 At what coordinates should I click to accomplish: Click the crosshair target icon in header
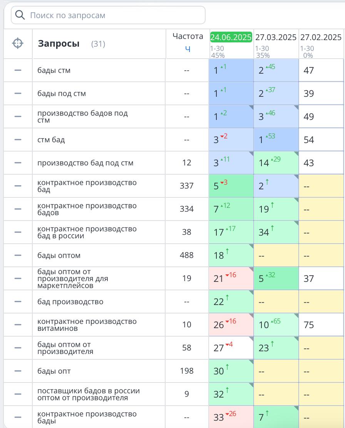pyautogui.click(x=18, y=44)
